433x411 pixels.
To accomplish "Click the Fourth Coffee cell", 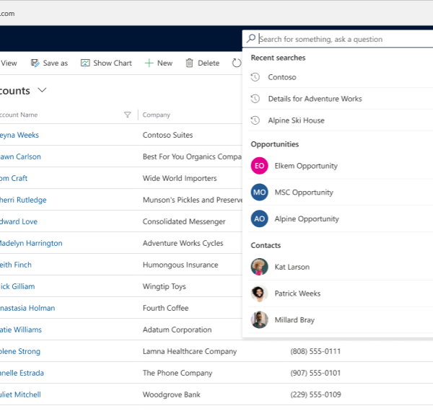I will [165, 308].
